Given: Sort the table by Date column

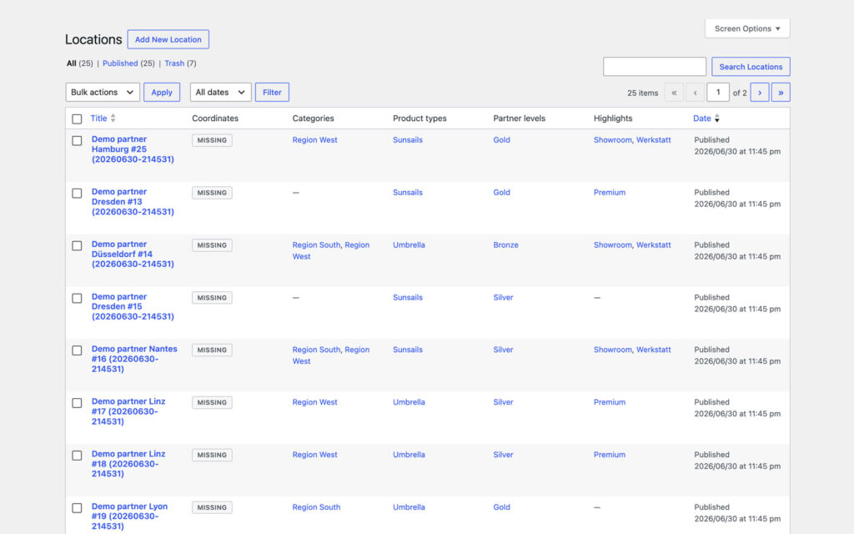Looking at the screenshot, I should pyautogui.click(x=701, y=118).
